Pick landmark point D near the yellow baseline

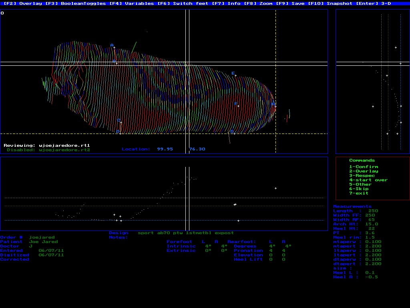point(120,134)
